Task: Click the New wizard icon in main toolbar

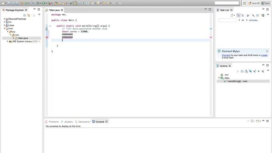Action: [x=3, y=3]
